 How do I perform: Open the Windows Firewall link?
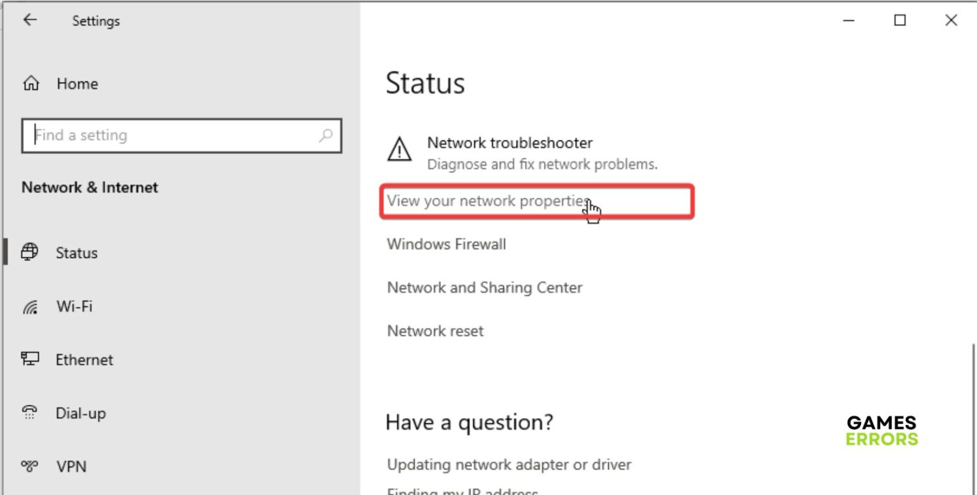point(447,244)
